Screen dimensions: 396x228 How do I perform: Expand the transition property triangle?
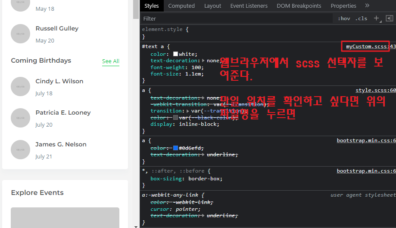[187, 111]
